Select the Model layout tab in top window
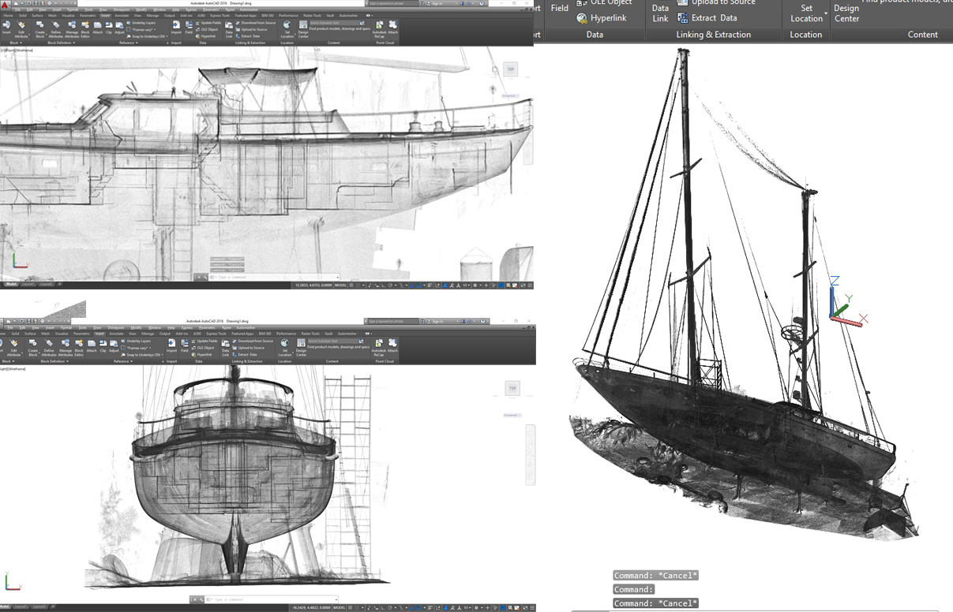 coord(9,284)
